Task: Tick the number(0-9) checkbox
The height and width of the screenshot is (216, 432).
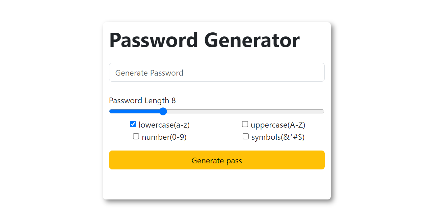Action: click(x=136, y=136)
